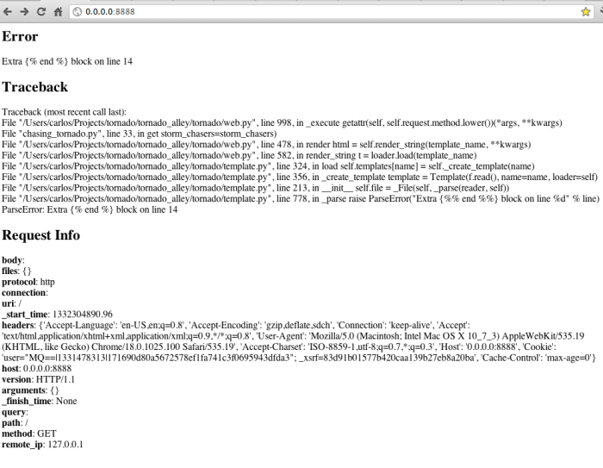The image size is (603, 468).
Task: Reload the current page
Action: click(43, 11)
